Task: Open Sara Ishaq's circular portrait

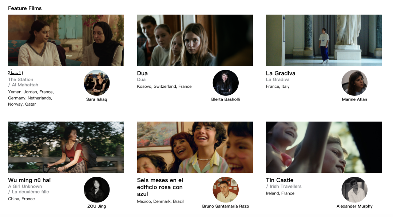Action: click(96, 83)
